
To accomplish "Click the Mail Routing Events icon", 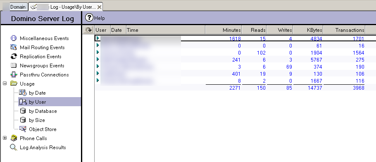I will pyautogui.click(x=14, y=47).
